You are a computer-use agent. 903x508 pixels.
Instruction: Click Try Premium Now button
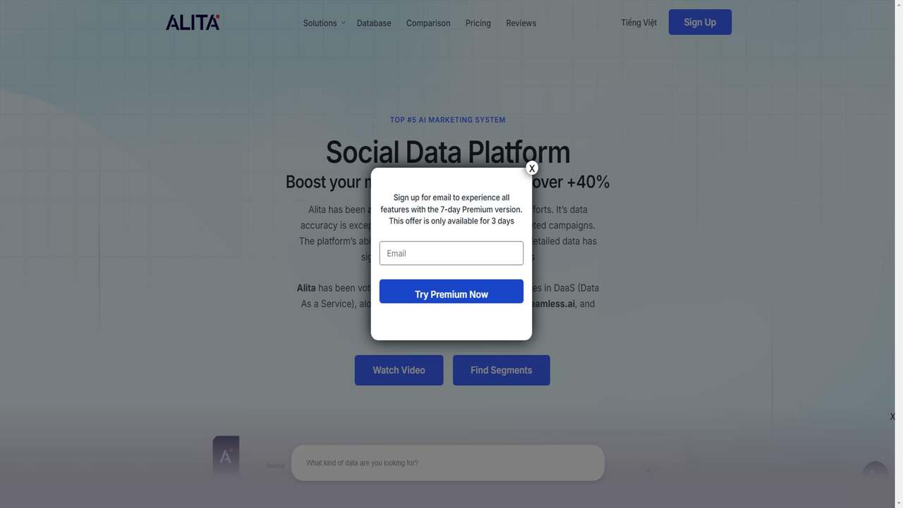(x=451, y=291)
